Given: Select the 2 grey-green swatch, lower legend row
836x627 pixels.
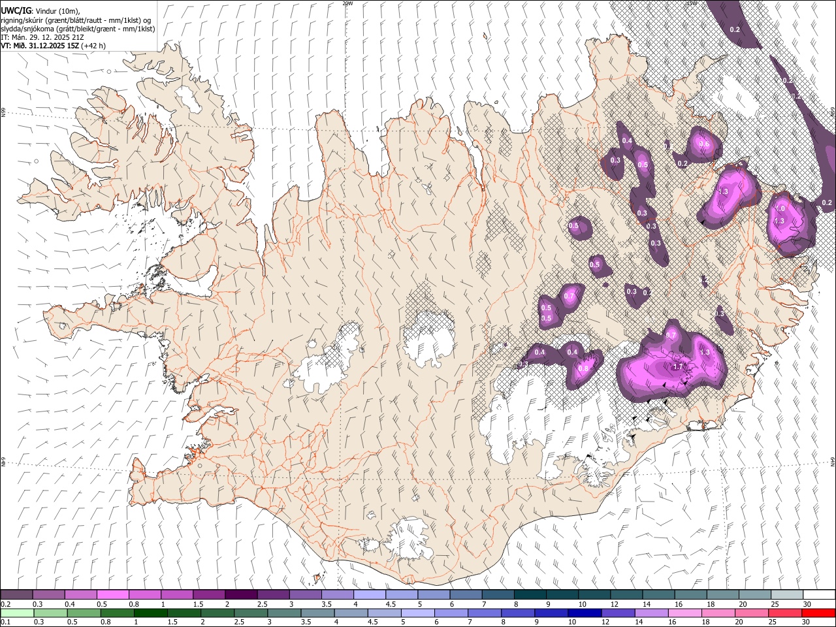Looking at the screenshot, I should (x=217, y=613).
